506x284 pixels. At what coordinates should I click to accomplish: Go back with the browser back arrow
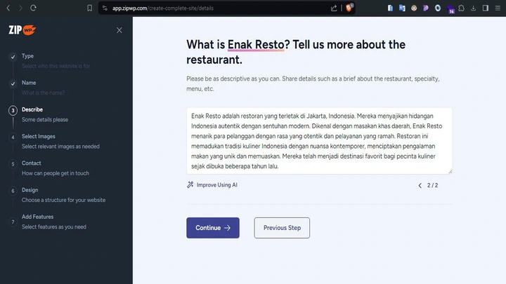[8, 8]
